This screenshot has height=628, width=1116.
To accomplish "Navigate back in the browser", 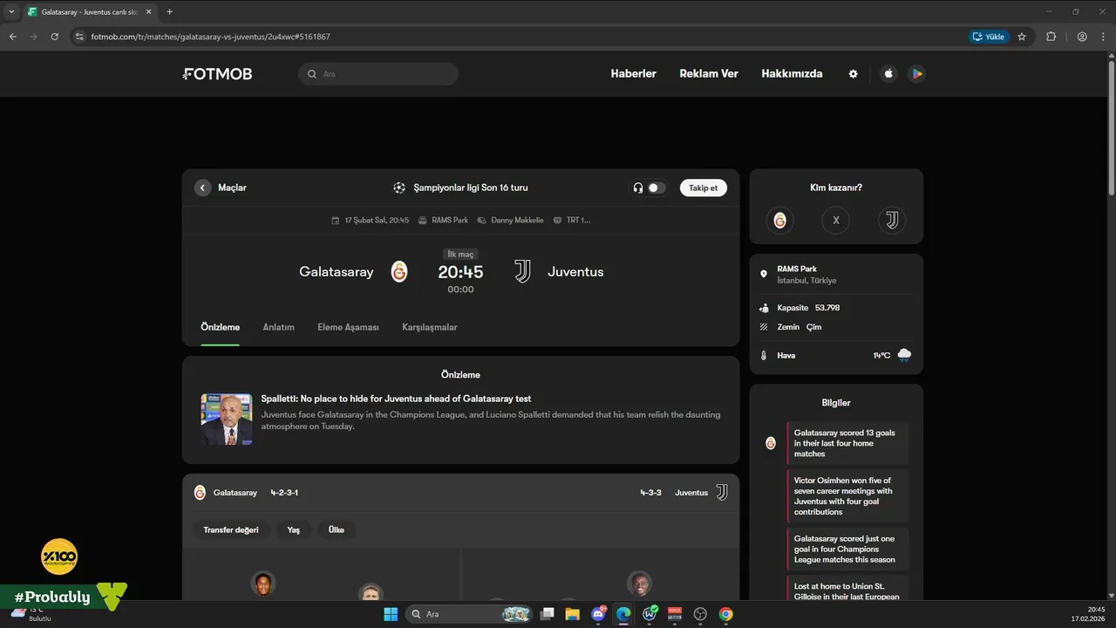I will click(12, 37).
